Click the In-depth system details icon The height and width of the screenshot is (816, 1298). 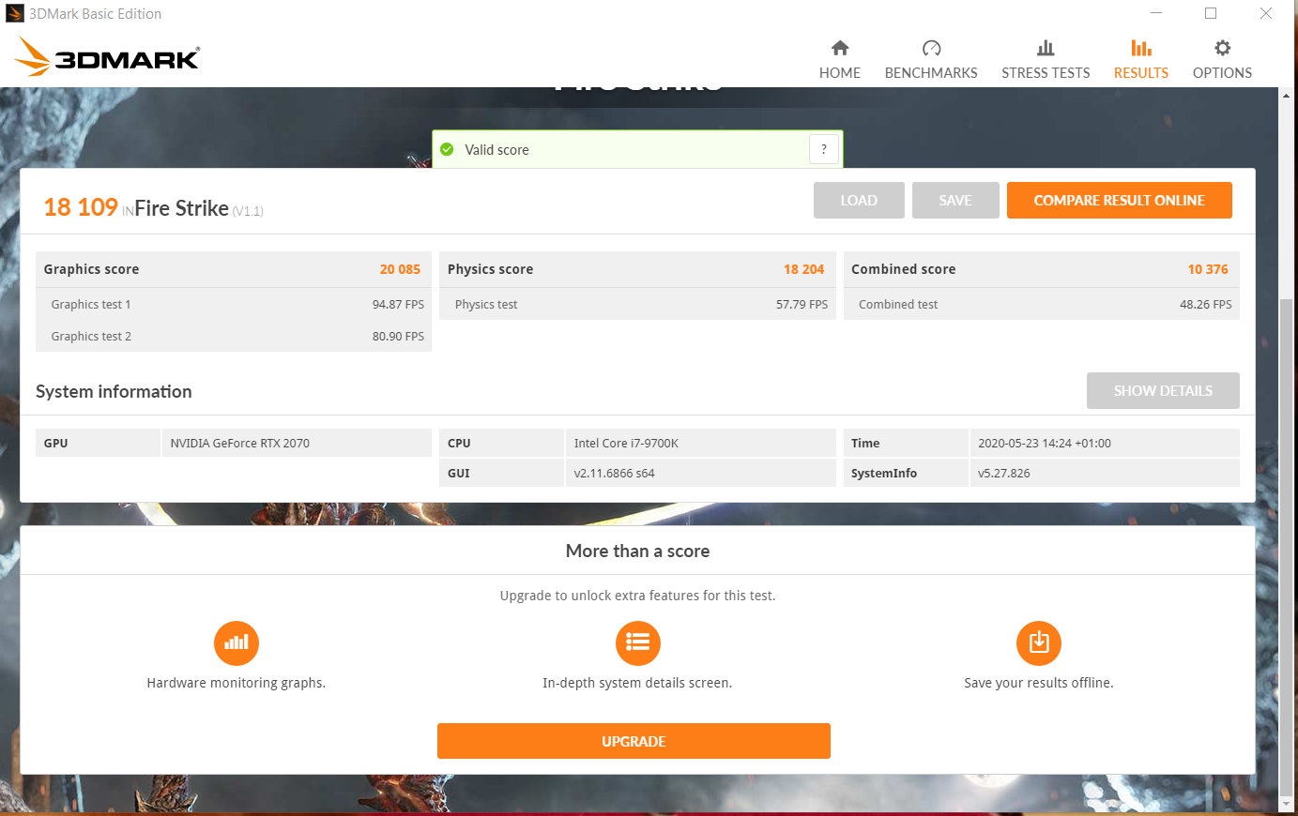coord(638,643)
